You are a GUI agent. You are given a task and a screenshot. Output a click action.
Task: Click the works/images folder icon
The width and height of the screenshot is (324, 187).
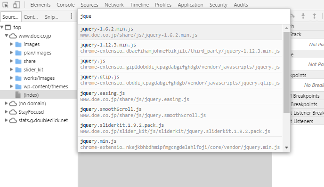(18, 78)
